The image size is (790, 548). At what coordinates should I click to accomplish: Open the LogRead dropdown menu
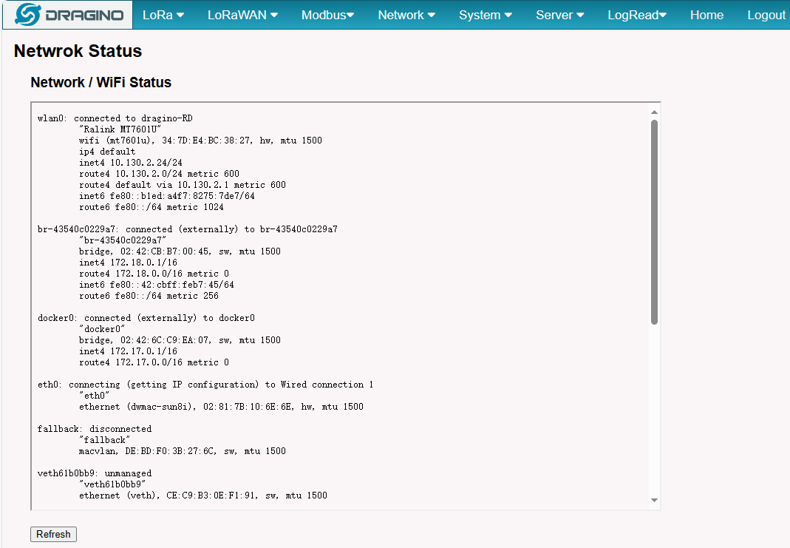tap(637, 15)
